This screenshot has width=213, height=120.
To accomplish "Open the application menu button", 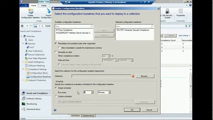I will click(24, 5).
